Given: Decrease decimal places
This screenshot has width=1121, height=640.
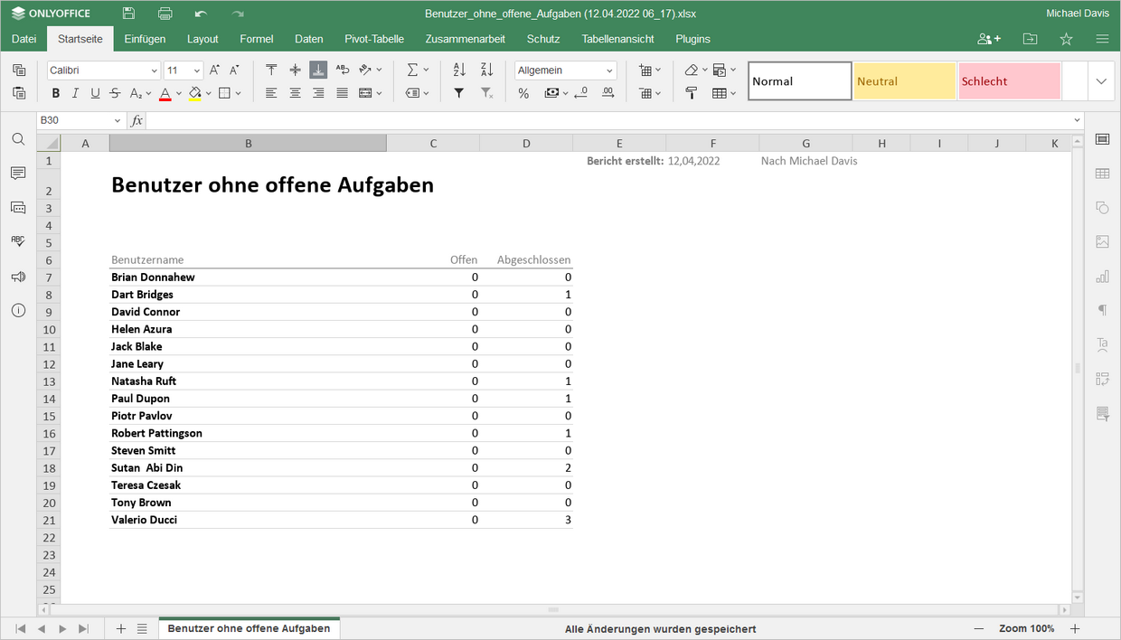Looking at the screenshot, I should [x=580, y=93].
